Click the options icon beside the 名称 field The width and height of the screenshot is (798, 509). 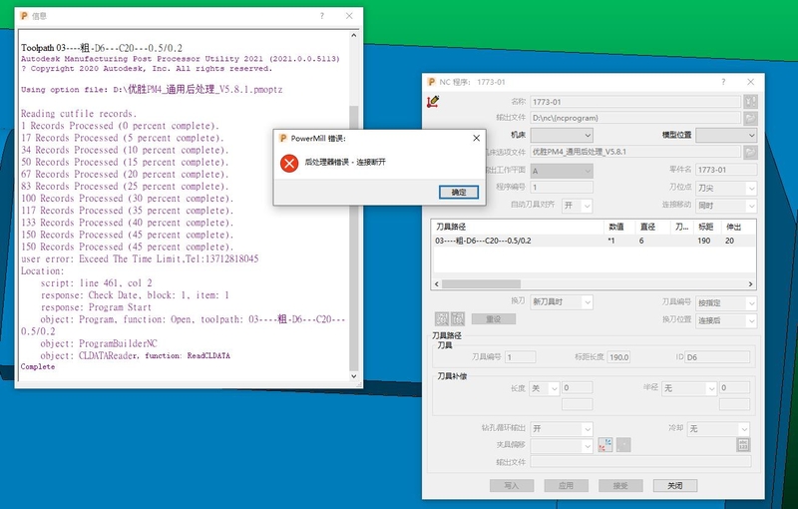[x=749, y=101]
